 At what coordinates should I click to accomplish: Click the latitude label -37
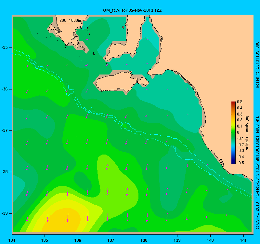click(5, 130)
